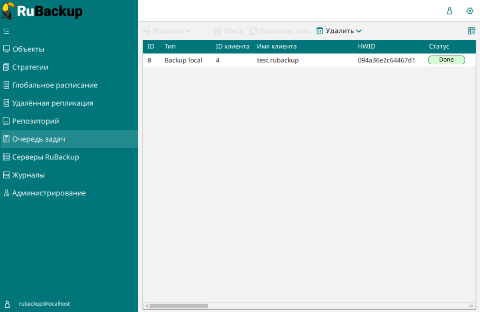
Task: Open Стратегии section
Action: click(30, 67)
